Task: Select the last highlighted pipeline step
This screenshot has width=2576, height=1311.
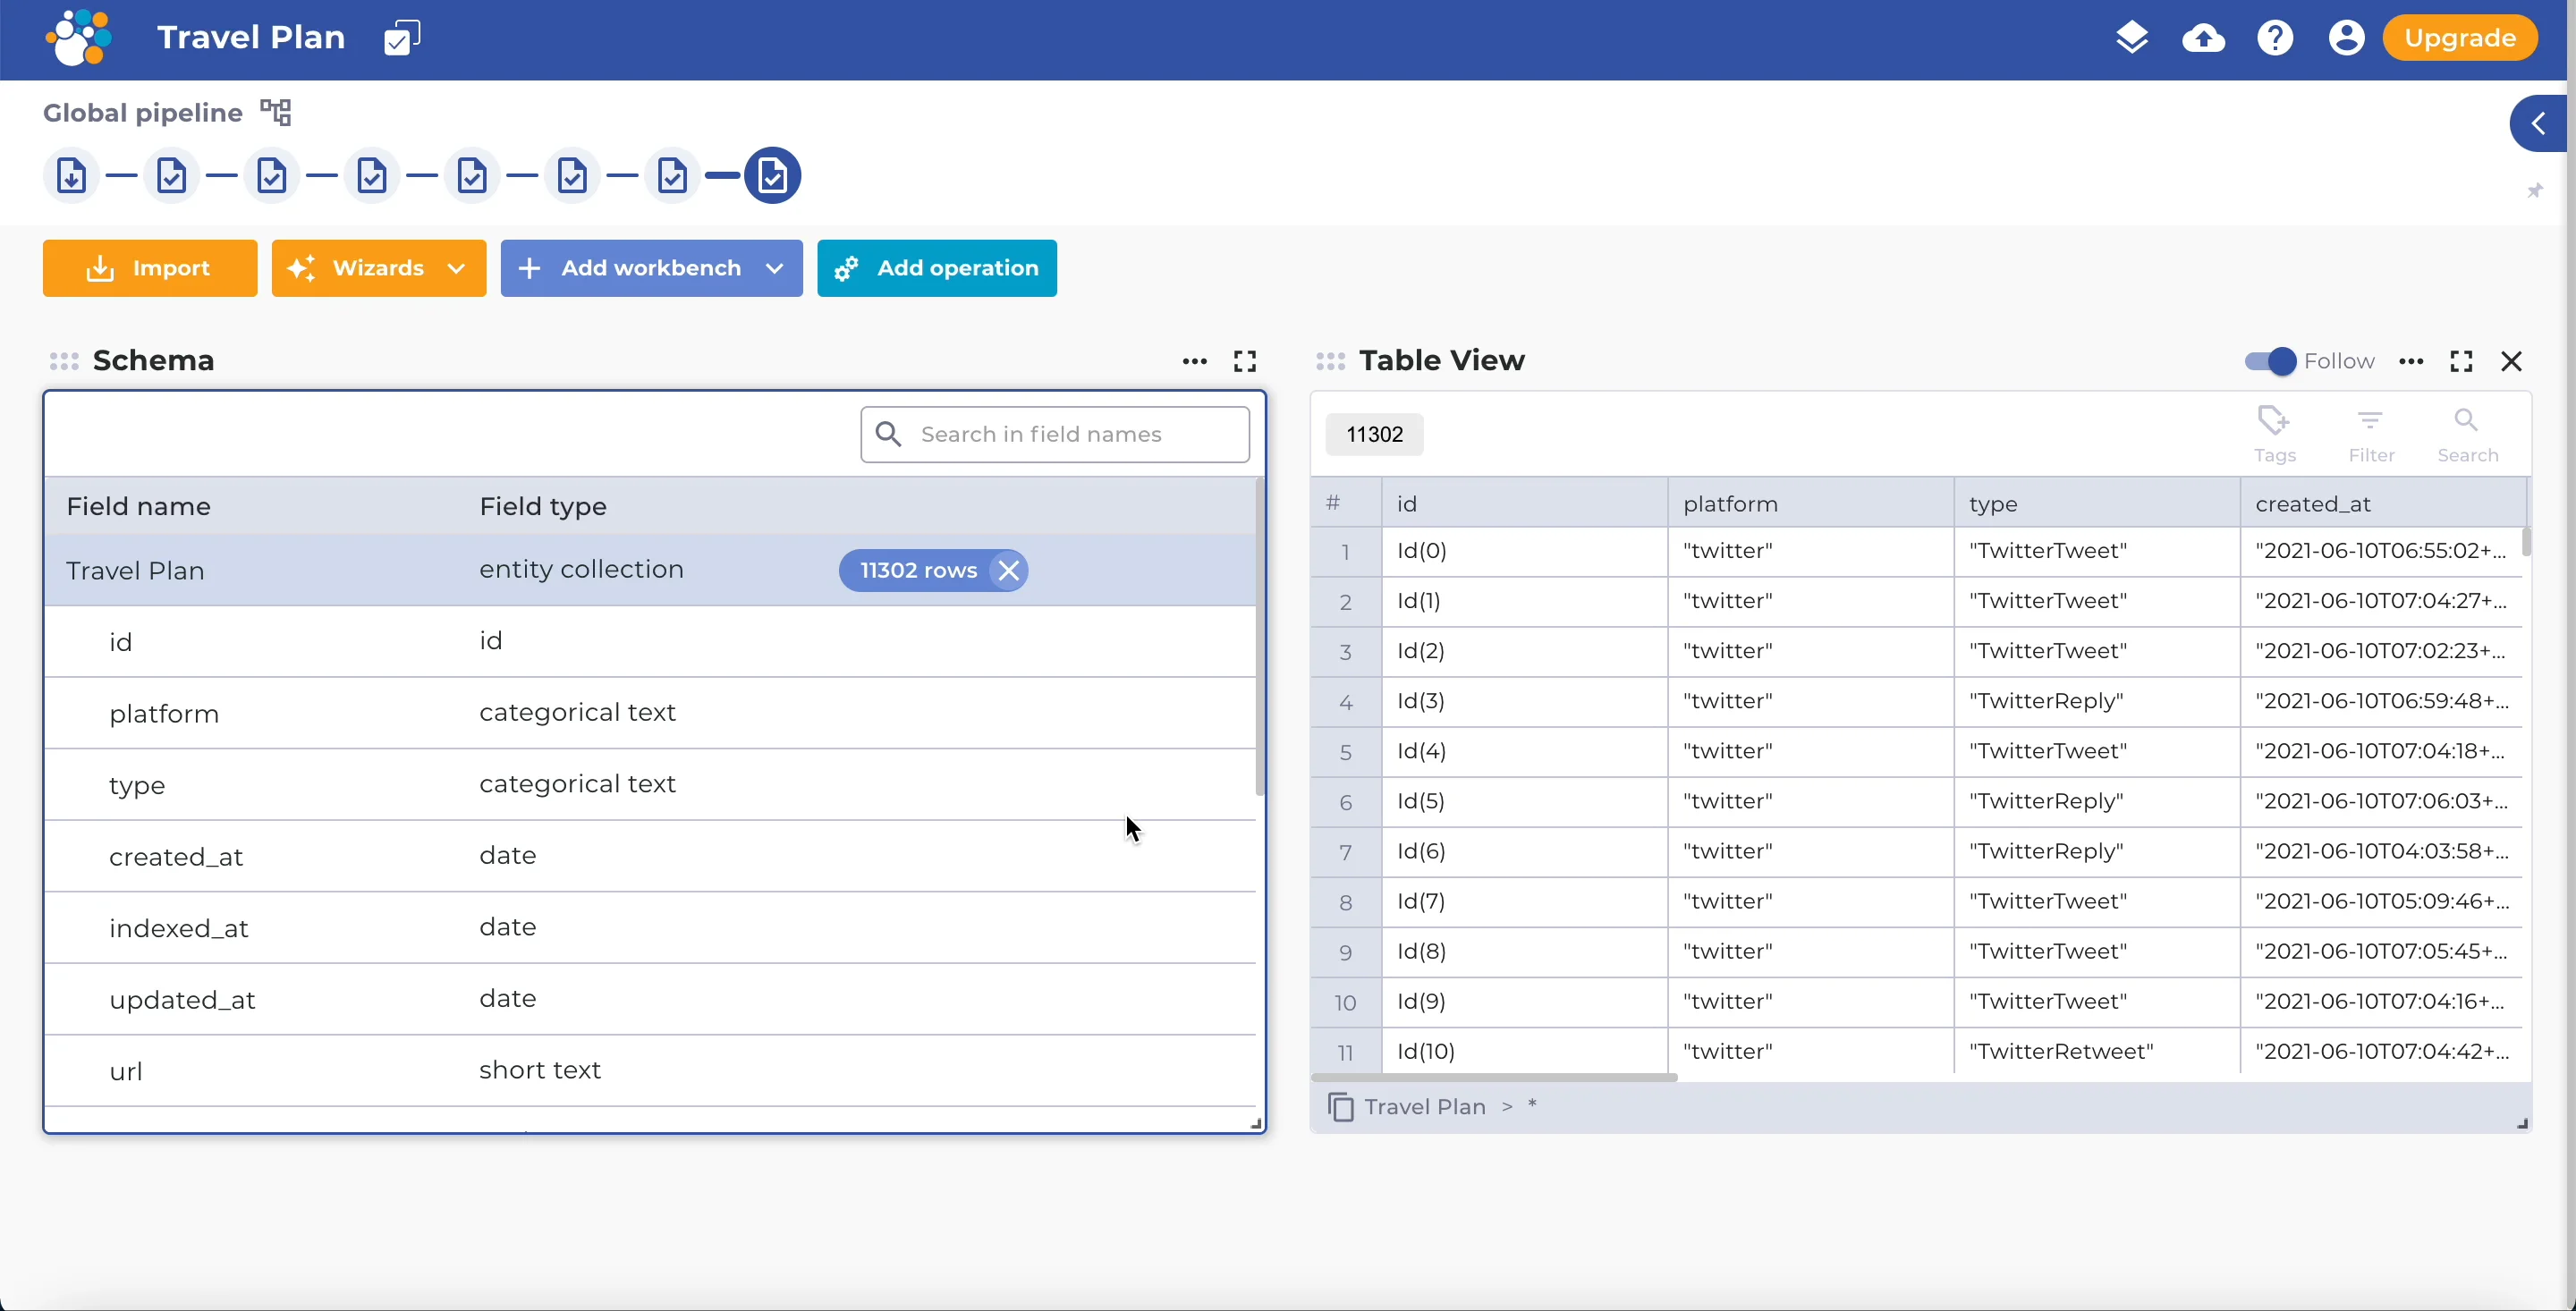Action: 773,176
